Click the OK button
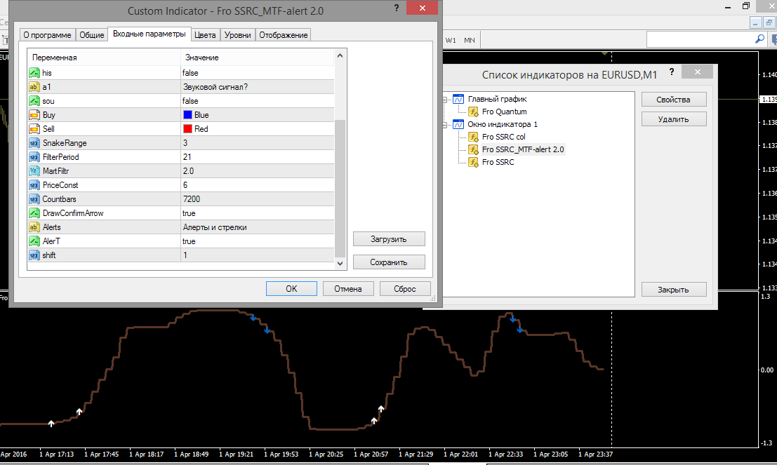The image size is (777, 465). pyautogui.click(x=291, y=289)
